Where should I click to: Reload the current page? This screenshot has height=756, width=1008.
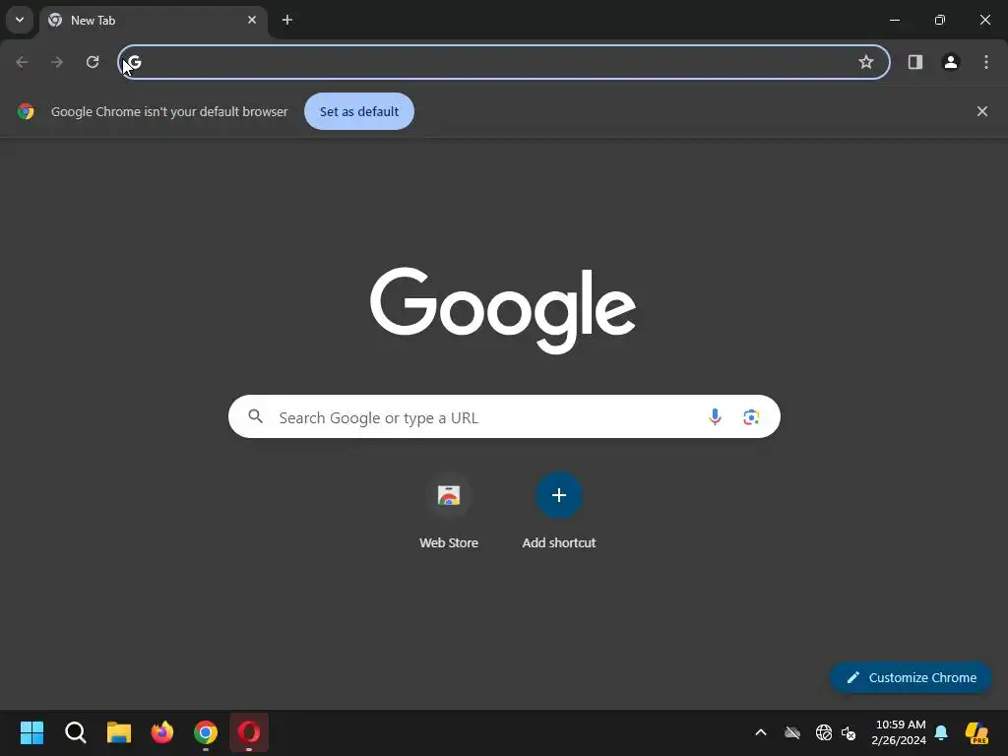coord(93,62)
